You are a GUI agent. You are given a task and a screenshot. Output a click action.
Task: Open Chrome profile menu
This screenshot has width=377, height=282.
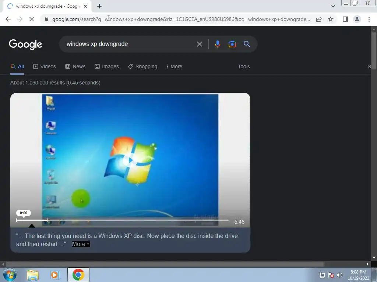coord(357,19)
